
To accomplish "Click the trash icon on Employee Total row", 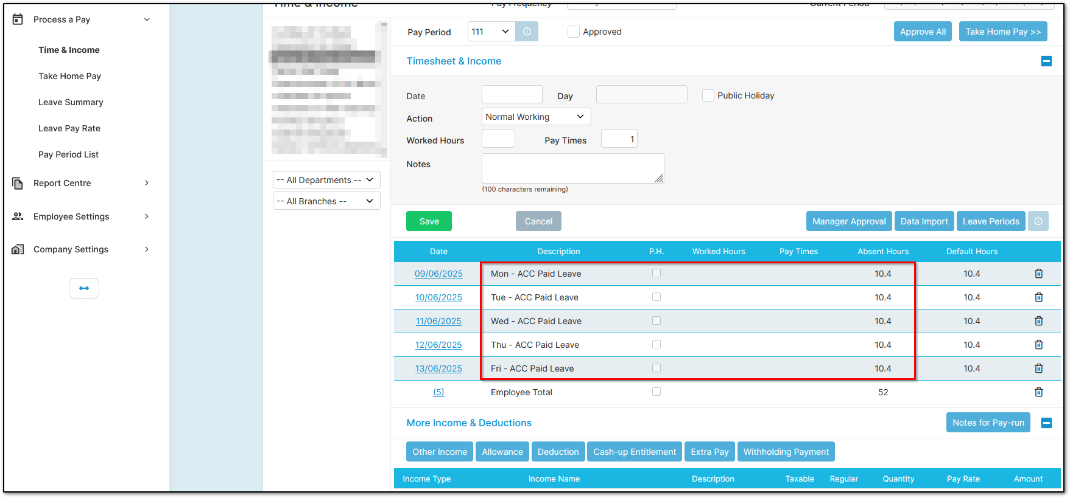I will click(1039, 392).
